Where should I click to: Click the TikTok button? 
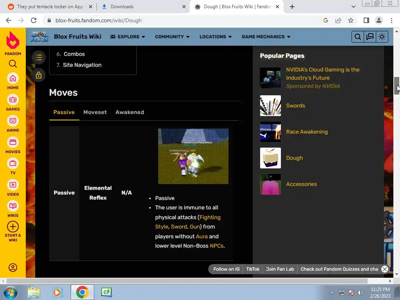coord(253,269)
